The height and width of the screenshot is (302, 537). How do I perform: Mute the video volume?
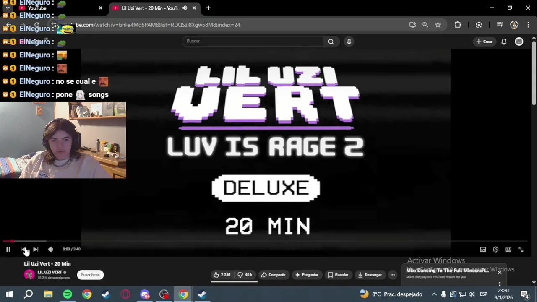pyautogui.click(x=50, y=250)
